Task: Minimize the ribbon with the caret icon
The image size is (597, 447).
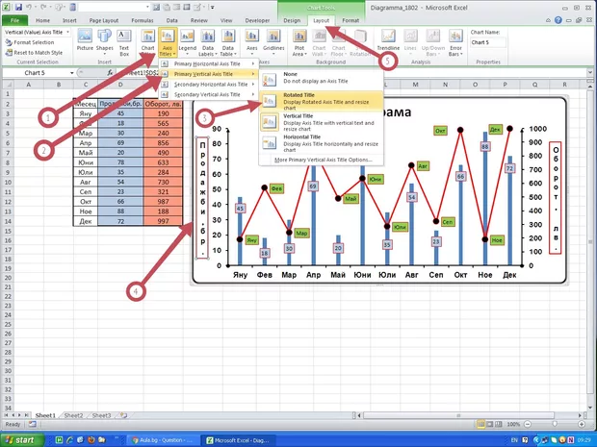Action: point(548,20)
